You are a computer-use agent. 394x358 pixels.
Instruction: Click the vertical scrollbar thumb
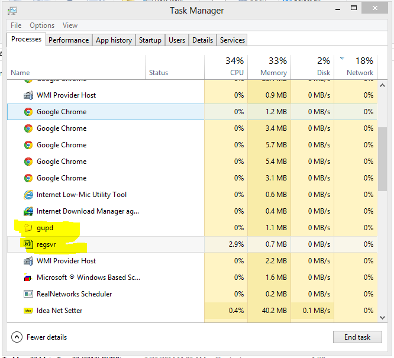tap(382, 159)
